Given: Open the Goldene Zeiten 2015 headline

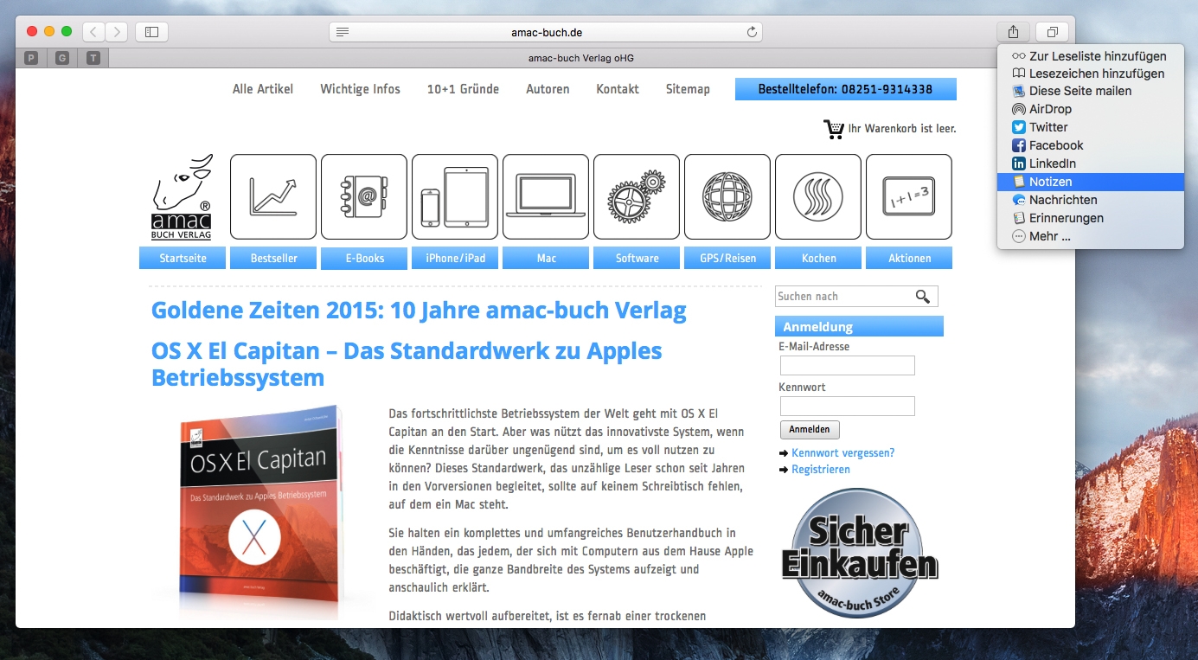Looking at the screenshot, I should [419, 311].
